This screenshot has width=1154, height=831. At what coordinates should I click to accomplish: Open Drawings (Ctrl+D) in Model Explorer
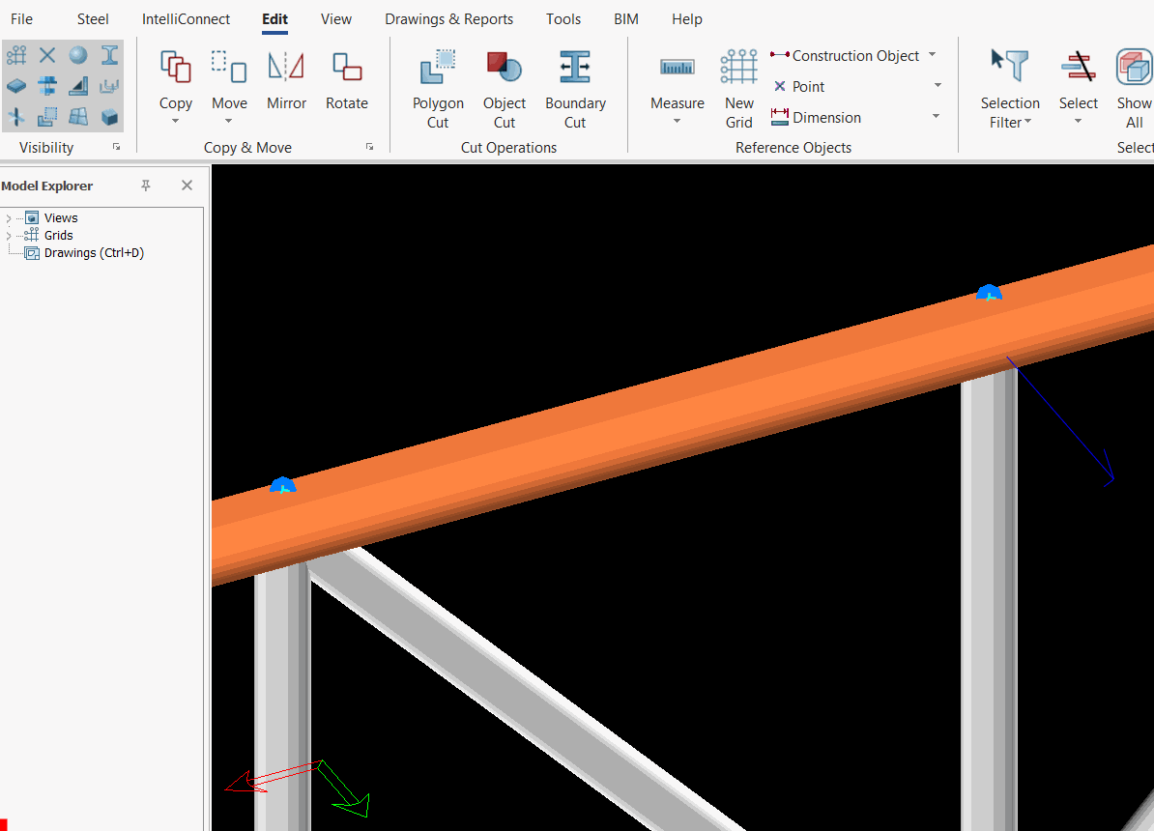(x=94, y=253)
